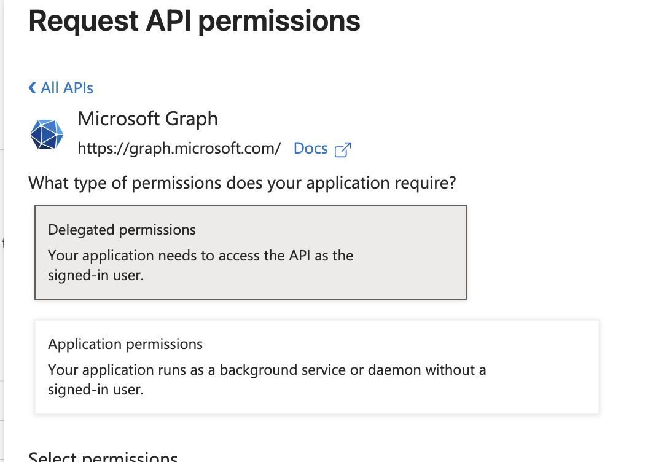Viewport: 645px width, 462px height.
Task: Click the Application permissions card title
Action: coord(125,344)
